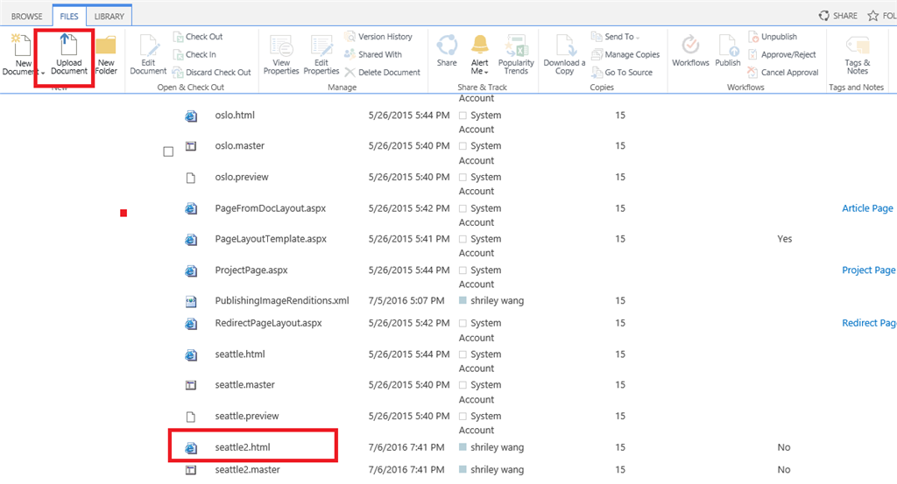Click Approve/Reject
Viewport: 897px width, 484px height.
tap(782, 54)
